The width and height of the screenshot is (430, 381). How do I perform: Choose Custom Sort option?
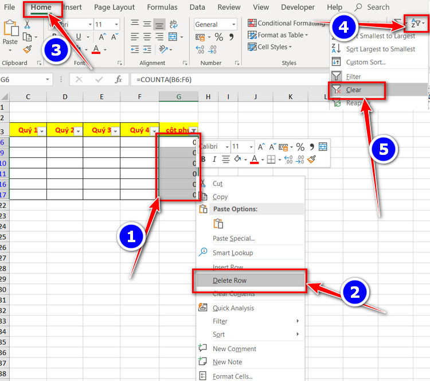pyautogui.click(x=366, y=63)
